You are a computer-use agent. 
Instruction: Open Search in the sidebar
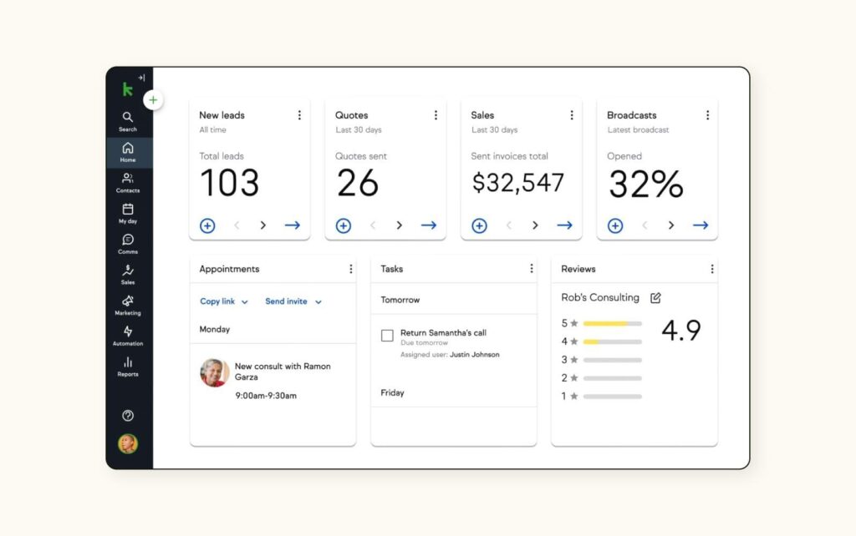tap(128, 121)
